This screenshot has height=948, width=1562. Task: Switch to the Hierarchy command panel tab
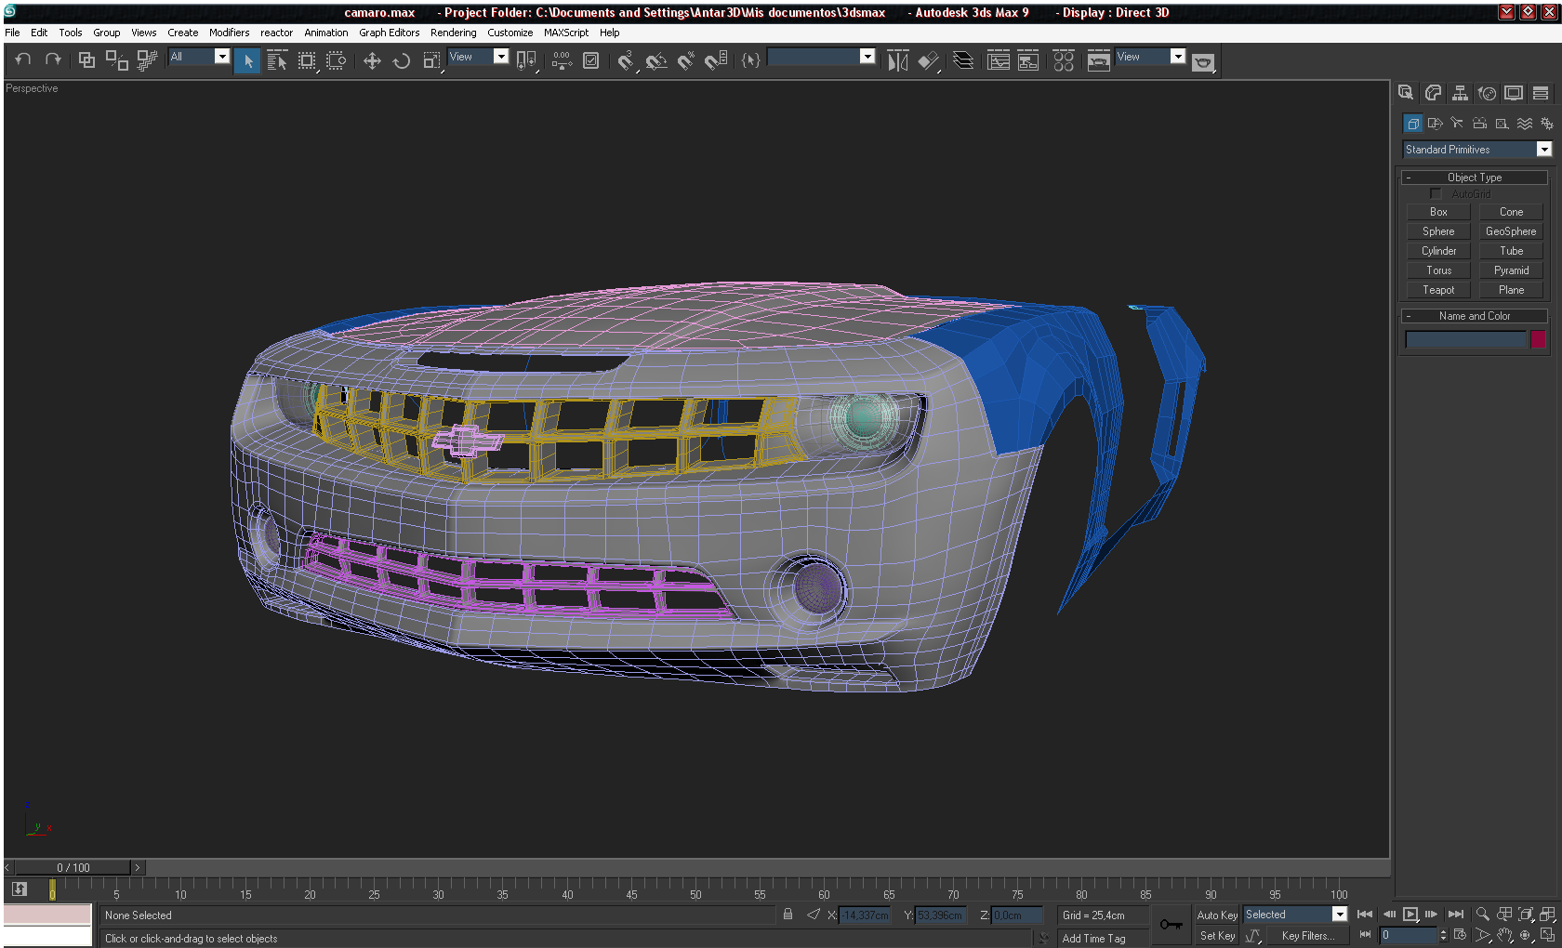(1460, 93)
